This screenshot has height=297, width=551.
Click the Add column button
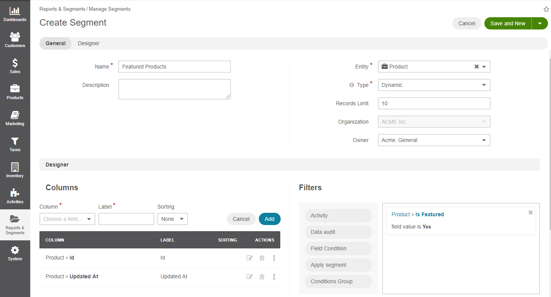[x=270, y=219]
